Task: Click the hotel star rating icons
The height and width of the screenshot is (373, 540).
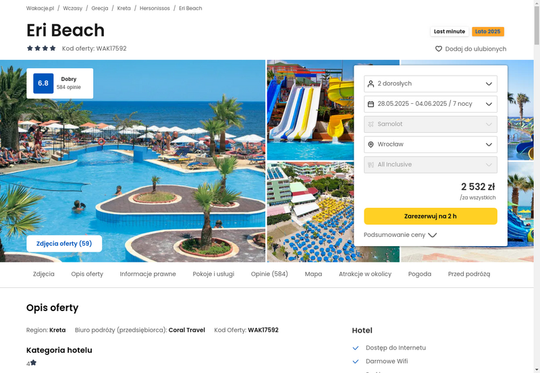Action: [41, 48]
